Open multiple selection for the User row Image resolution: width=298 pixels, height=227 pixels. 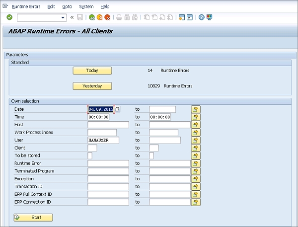tap(196, 140)
